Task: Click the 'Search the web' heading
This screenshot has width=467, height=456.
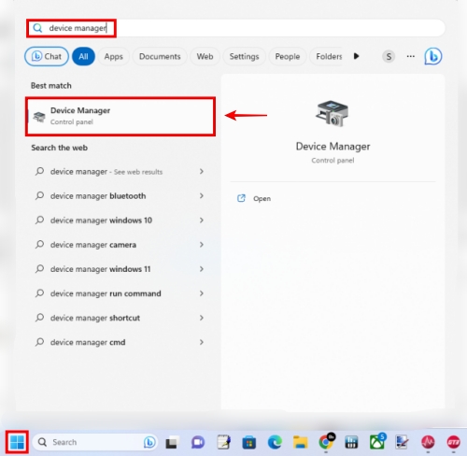Action: coord(59,148)
